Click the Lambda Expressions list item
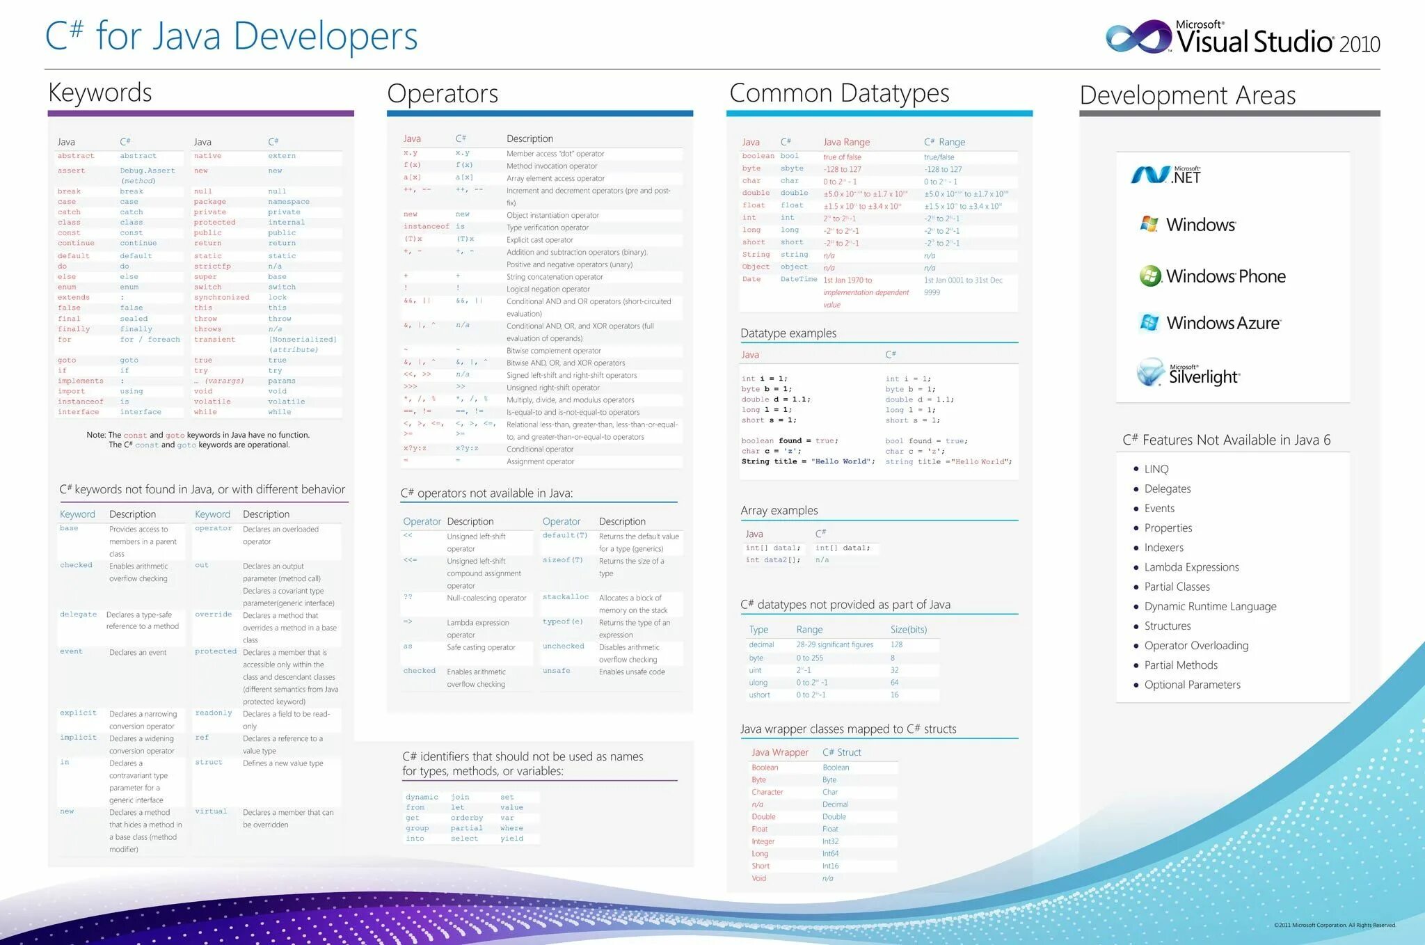Screen dimensions: 1425x945 [1191, 567]
